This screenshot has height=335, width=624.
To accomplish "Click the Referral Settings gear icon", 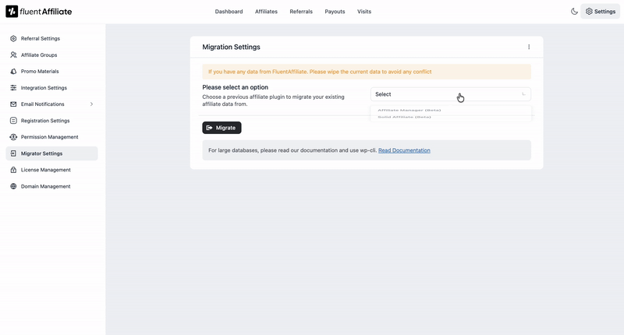I will pyautogui.click(x=13, y=38).
